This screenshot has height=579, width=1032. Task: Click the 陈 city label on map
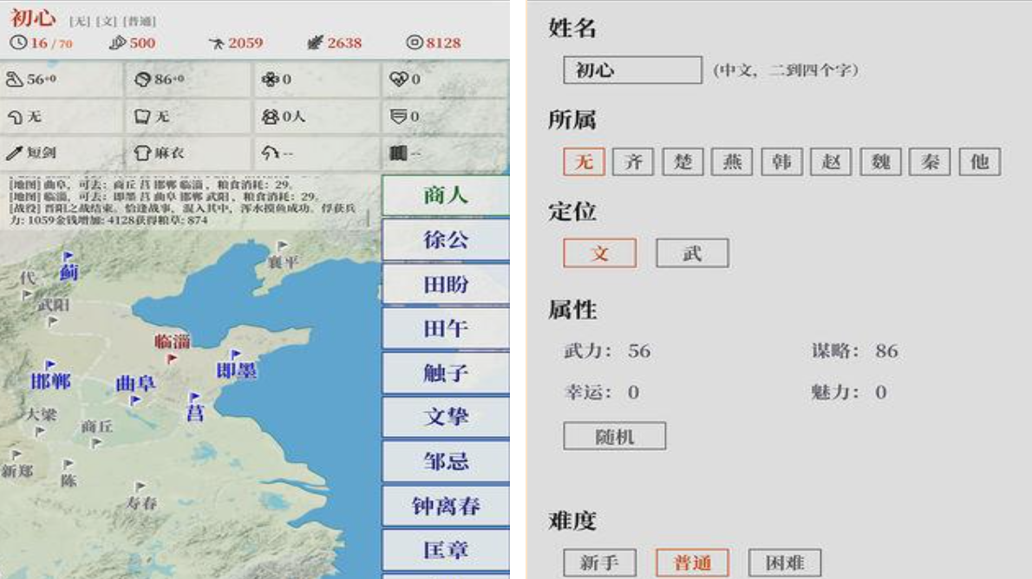[x=69, y=481]
